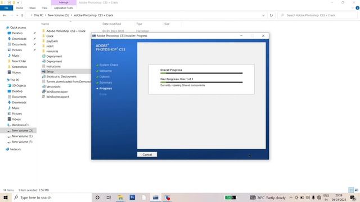Sort files by the Size column

click(167, 24)
